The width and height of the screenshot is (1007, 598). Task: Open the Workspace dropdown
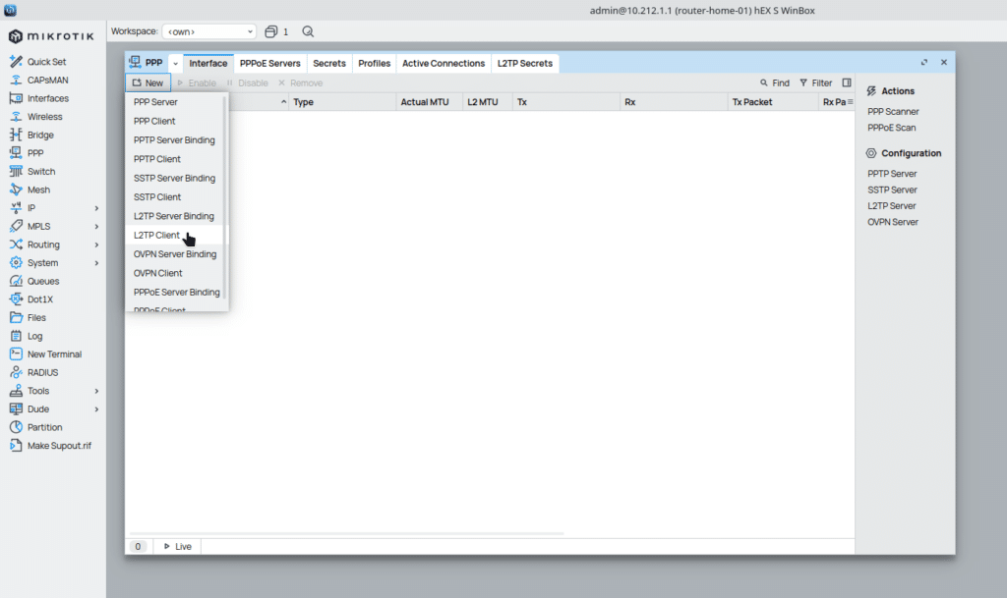click(x=208, y=31)
